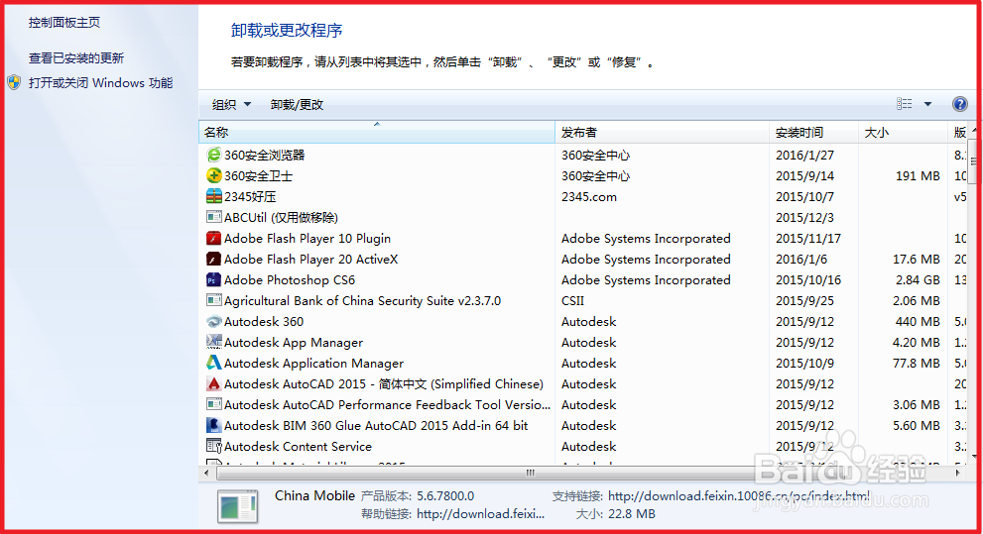Select the 360安全卫士 entry name
Screen dimensions: 983x534
258,176
